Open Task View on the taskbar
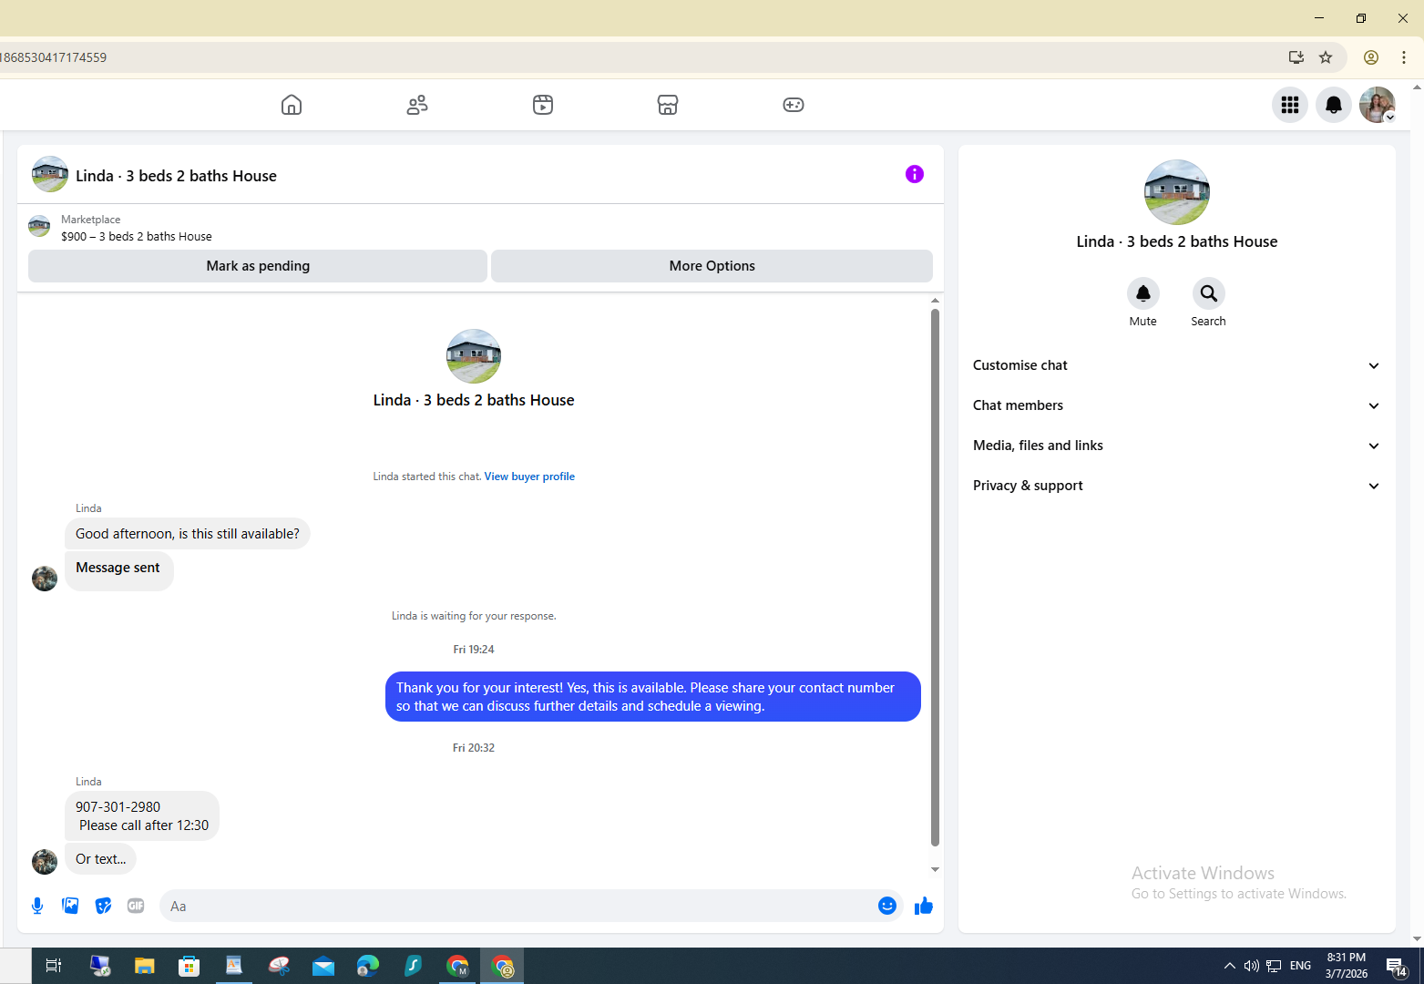The image size is (1424, 984). (54, 966)
